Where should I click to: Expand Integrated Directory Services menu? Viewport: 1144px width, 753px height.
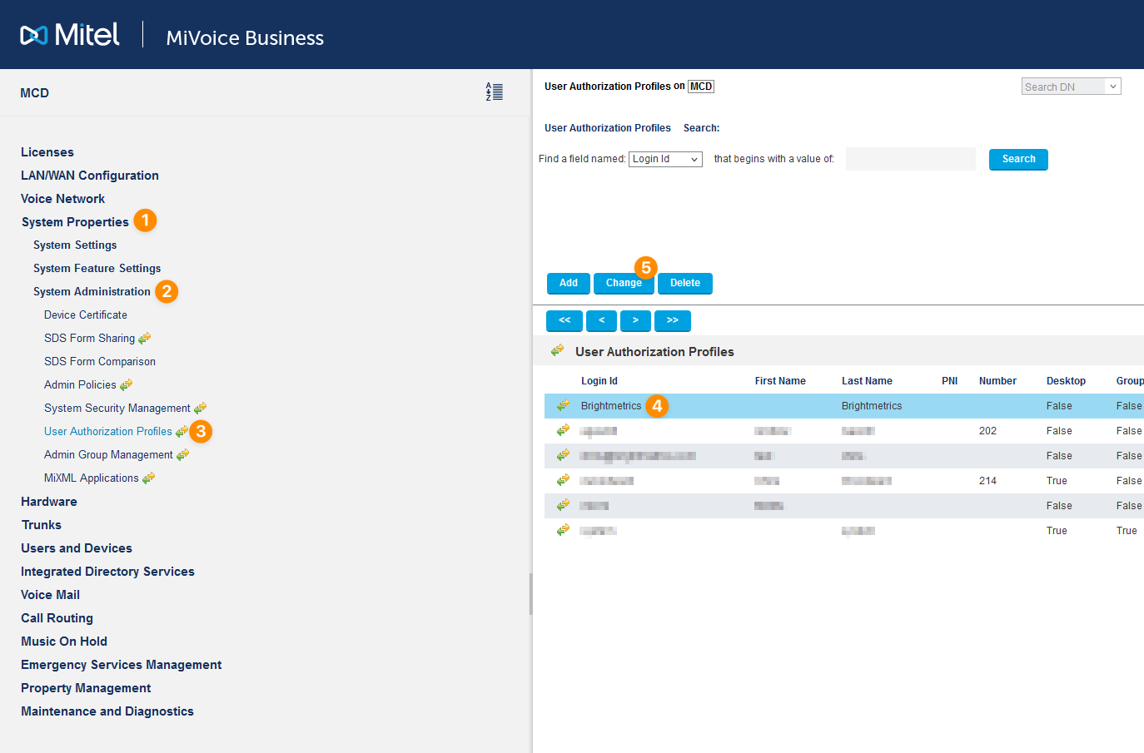(107, 572)
